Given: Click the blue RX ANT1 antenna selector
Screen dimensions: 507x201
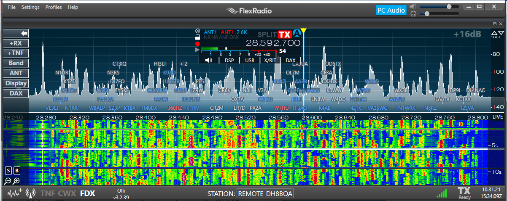Looking at the screenshot, I should (210, 32).
